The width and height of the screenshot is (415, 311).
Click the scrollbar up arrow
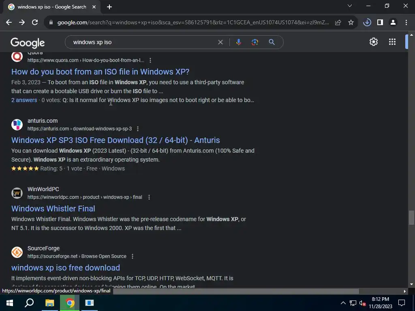[x=411, y=35]
